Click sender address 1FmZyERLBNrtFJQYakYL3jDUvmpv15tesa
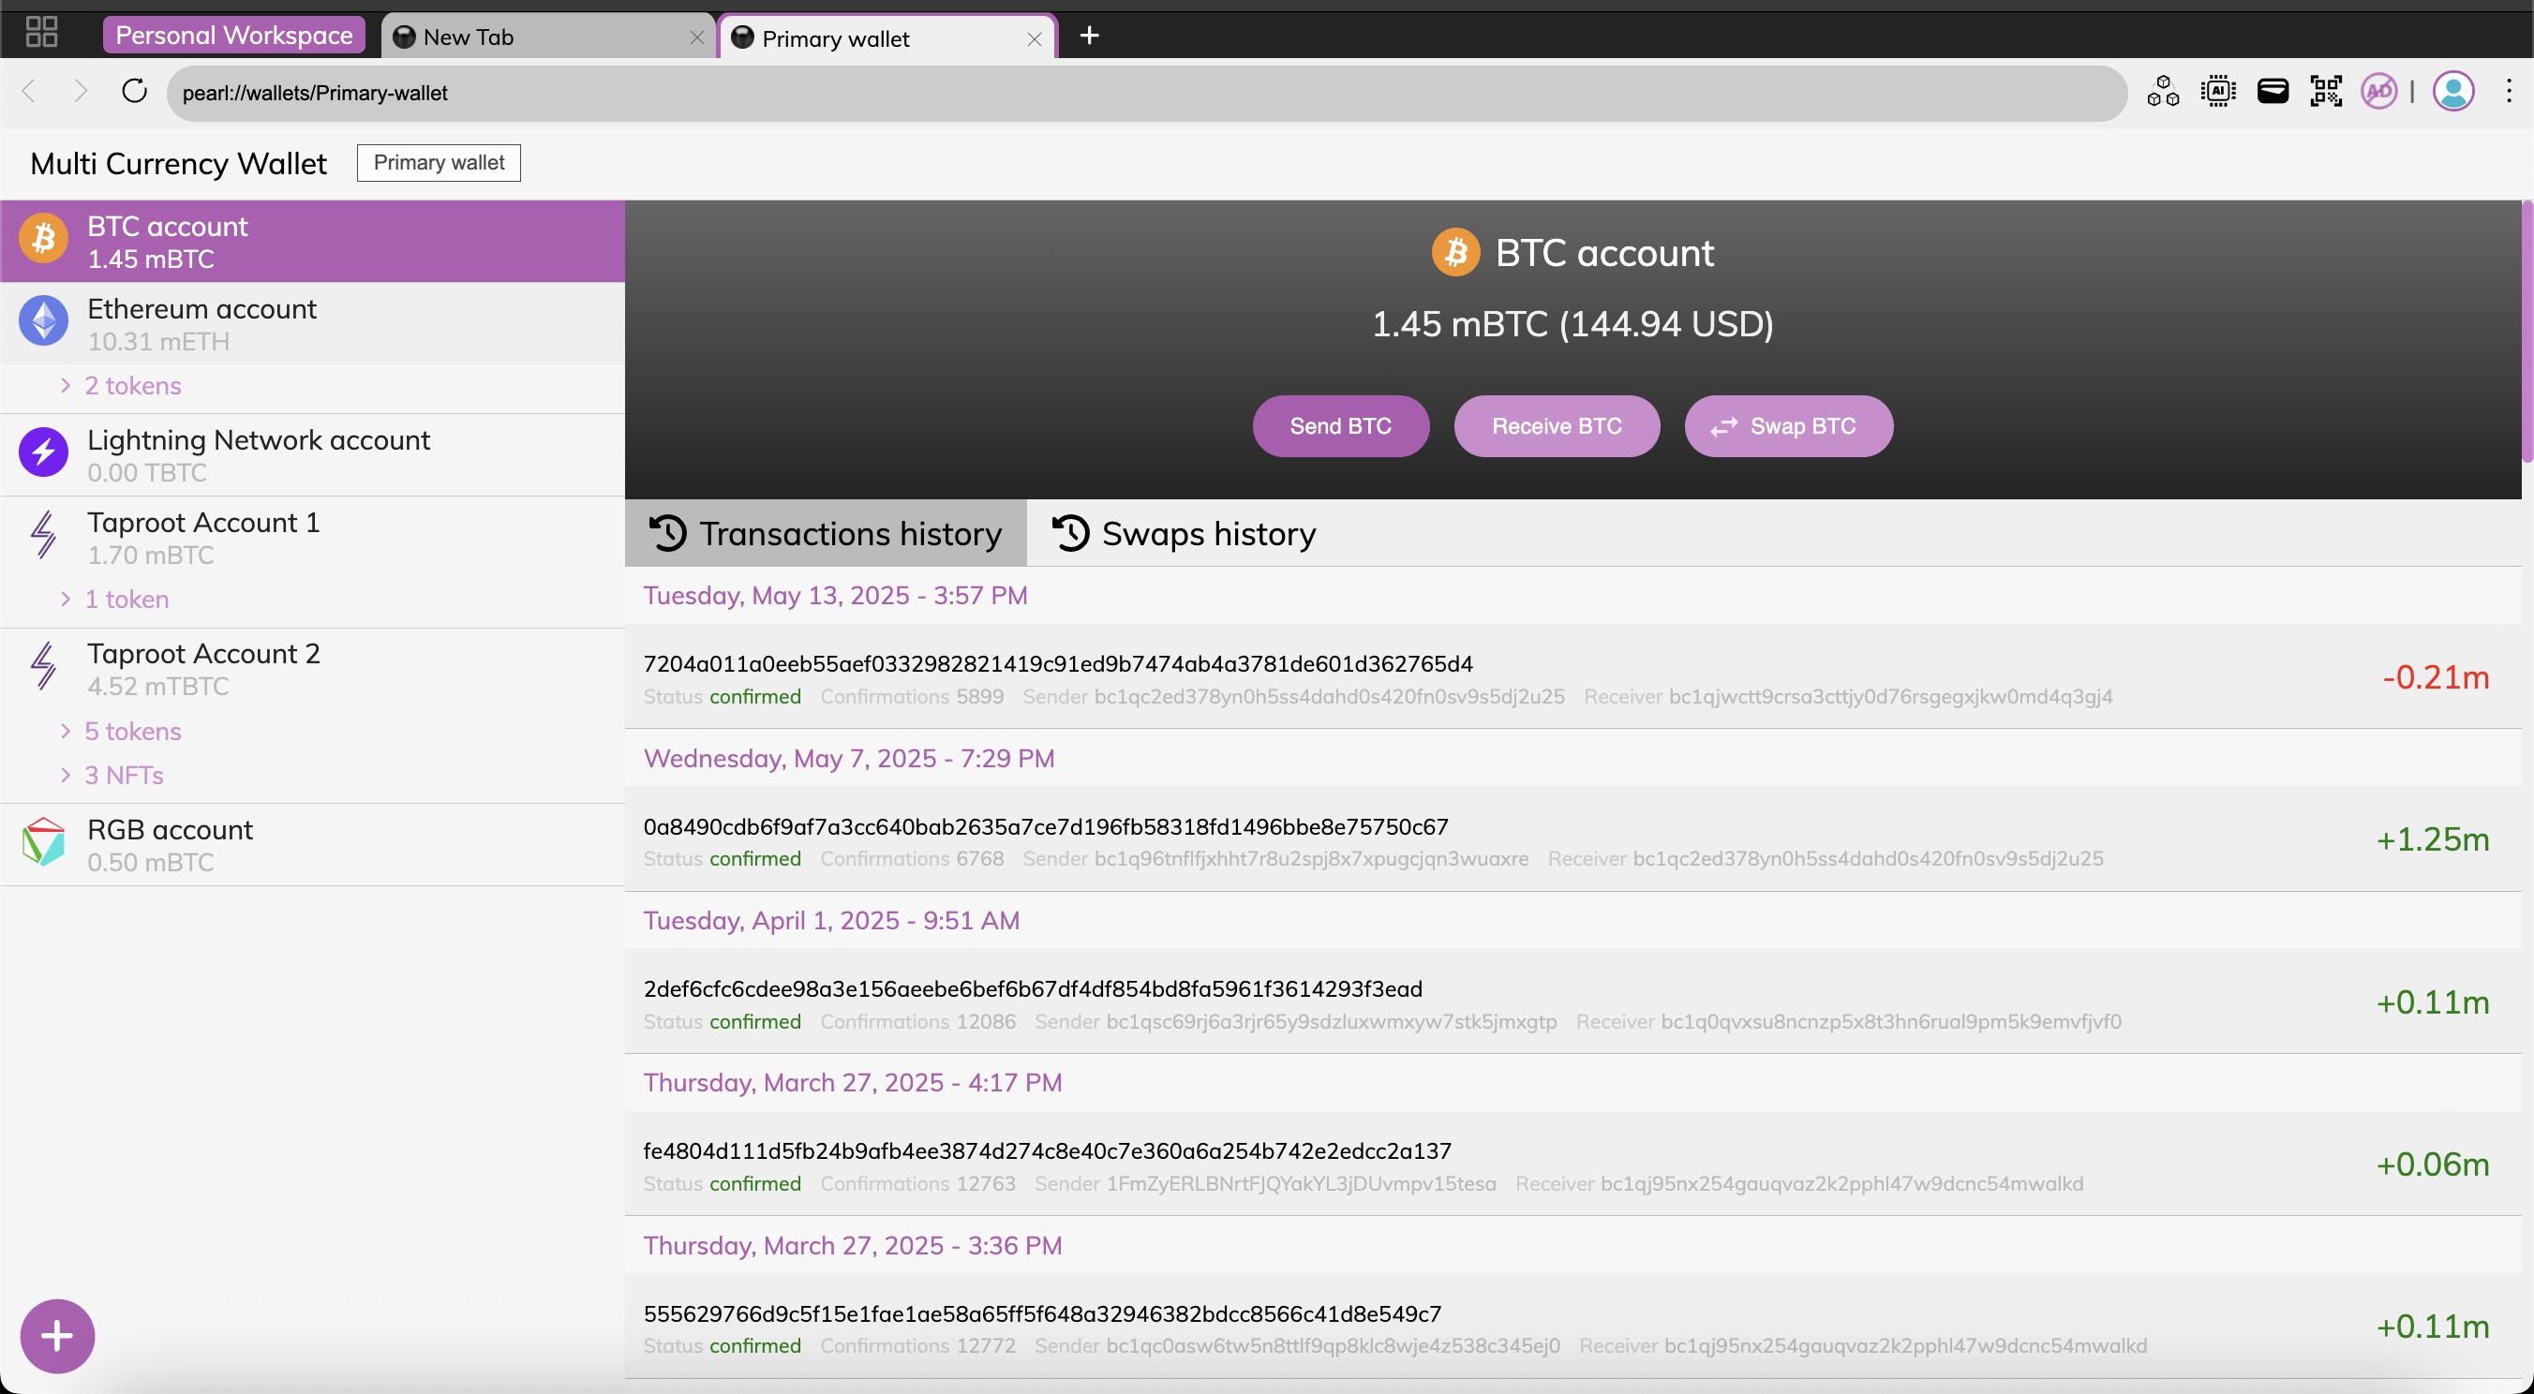 click(x=1302, y=1184)
